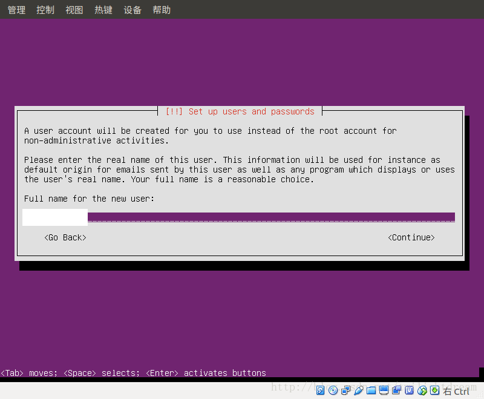
Task: Click the Full name input field
Action: tap(54, 217)
